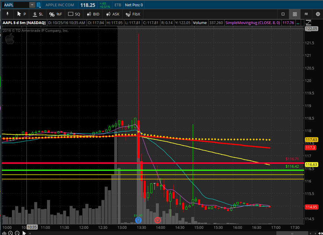Image resolution: width=323 pixels, height=235 pixels.
Task: Click the AAPL 5 d 5m [NASDAQ] label
Action: (x=24, y=23)
